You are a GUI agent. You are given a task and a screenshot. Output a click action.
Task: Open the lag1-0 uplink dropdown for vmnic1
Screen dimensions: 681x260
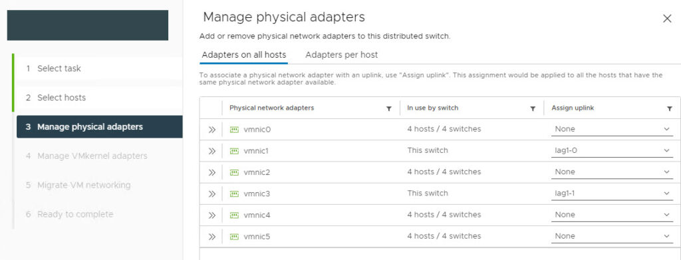coord(612,151)
